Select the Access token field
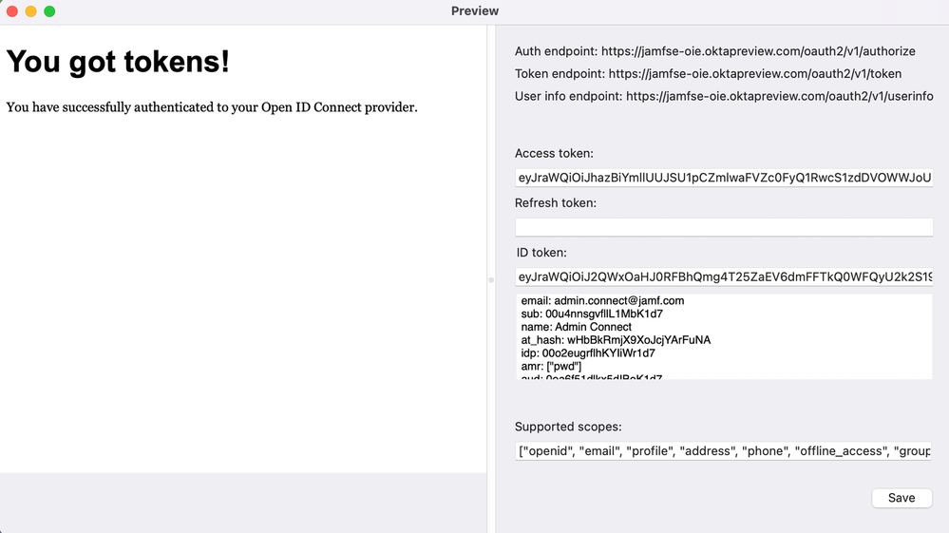The height and width of the screenshot is (533, 949). point(724,178)
